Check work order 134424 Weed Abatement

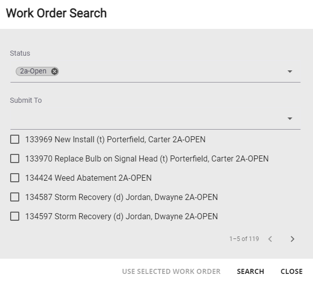pos(15,178)
